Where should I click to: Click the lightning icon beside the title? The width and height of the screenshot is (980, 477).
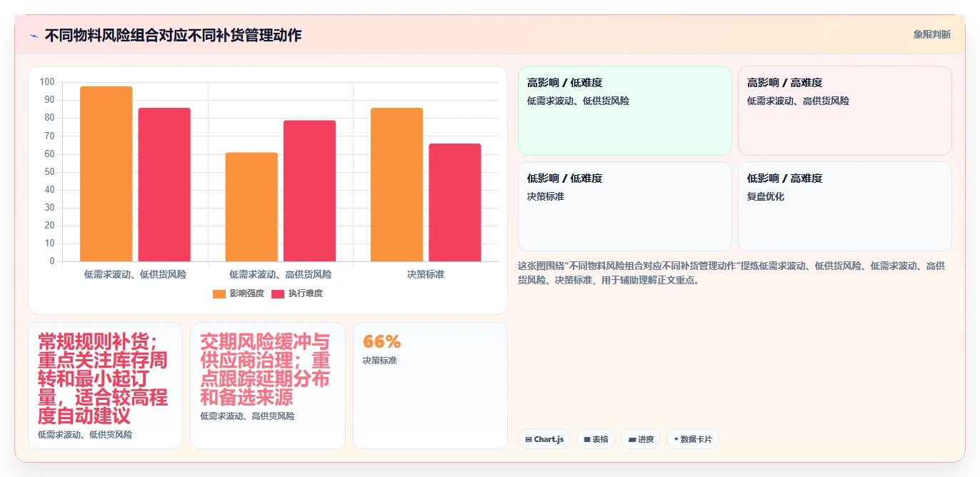coord(34,35)
